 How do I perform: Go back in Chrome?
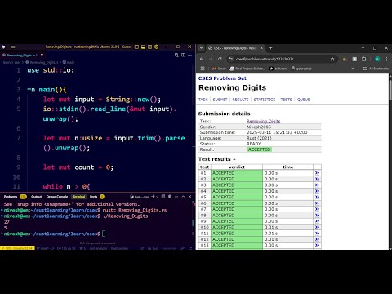tap(202, 59)
